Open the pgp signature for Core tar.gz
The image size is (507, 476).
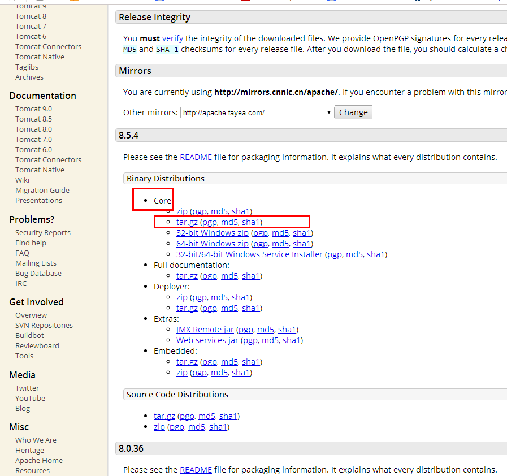(210, 222)
